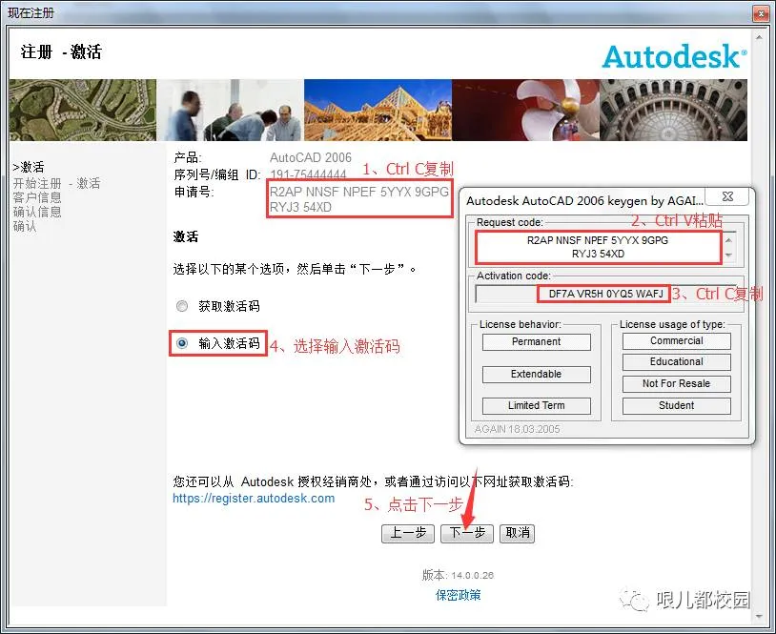The width and height of the screenshot is (776, 634).
Task: Open the 保密政策 link
Action: (458, 595)
